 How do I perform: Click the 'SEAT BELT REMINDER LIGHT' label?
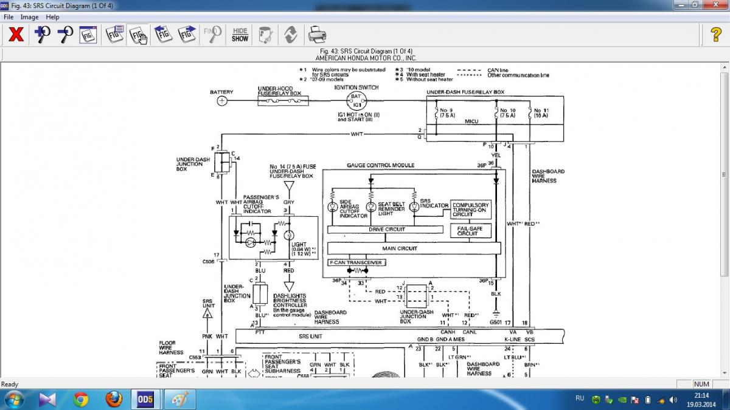(x=391, y=209)
